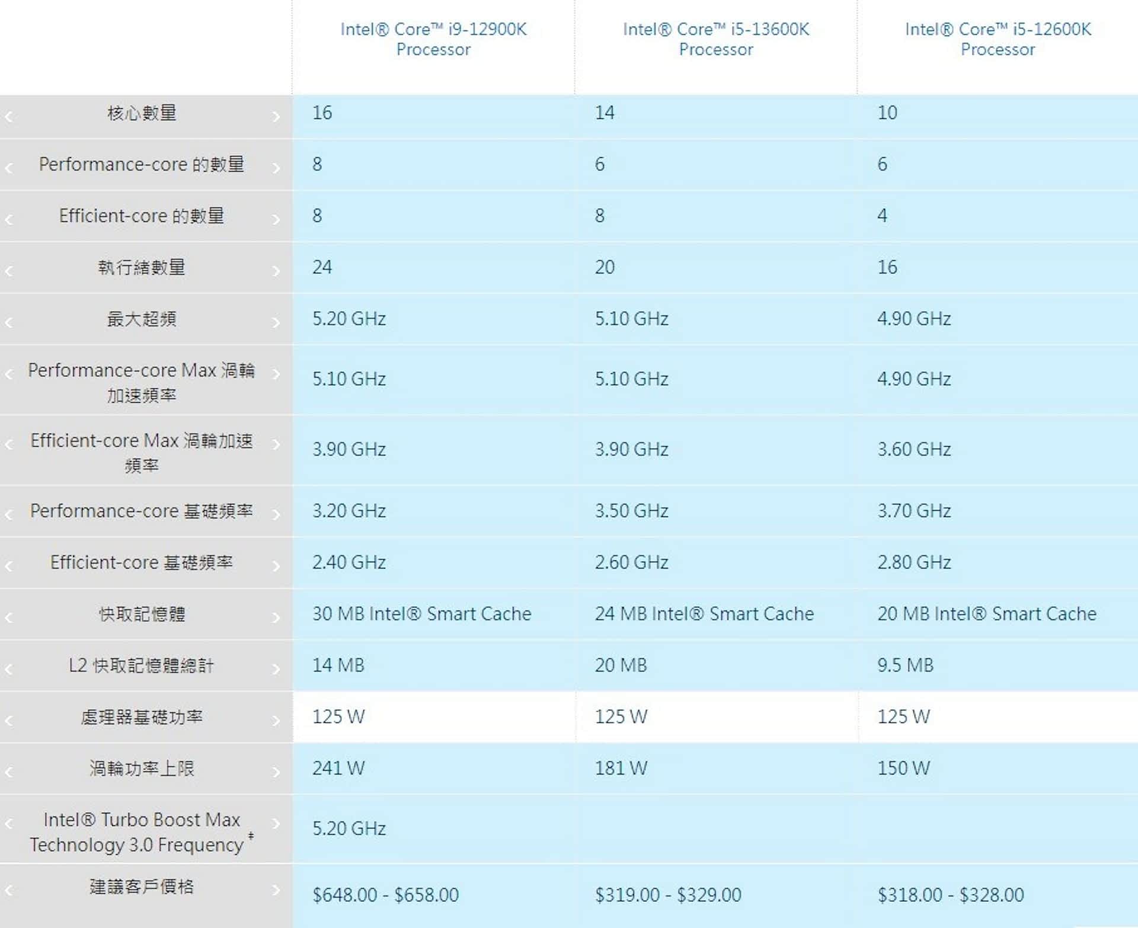Viewport: 1138px width, 928px height.
Task: Select the 建議客戶價格 row label
Action: pos(142,887)
